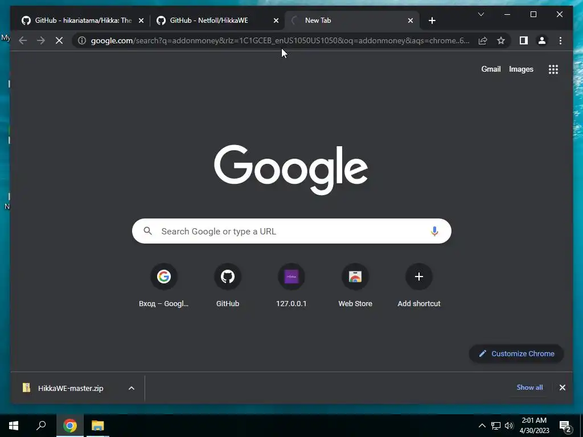The height and width of the screenshot is (437, 583).
Task: Open Google Images link
Action: pos(521,69)
